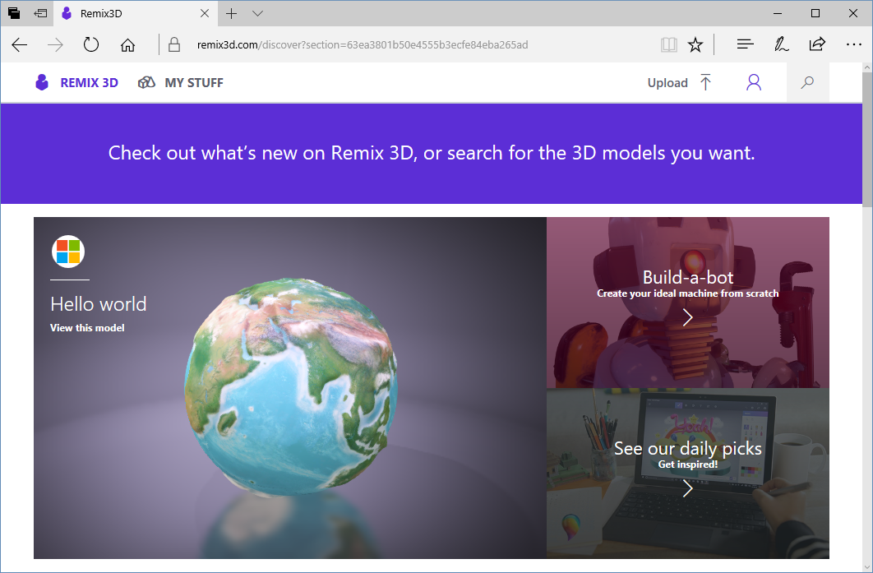Click Remix 3D purple logo icon
873x573 pixels.
point(42,82)
